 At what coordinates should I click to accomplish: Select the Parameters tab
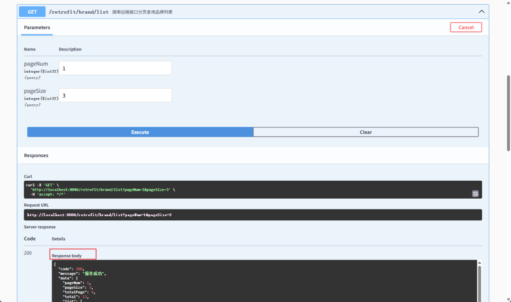click(x=36, y=28)
